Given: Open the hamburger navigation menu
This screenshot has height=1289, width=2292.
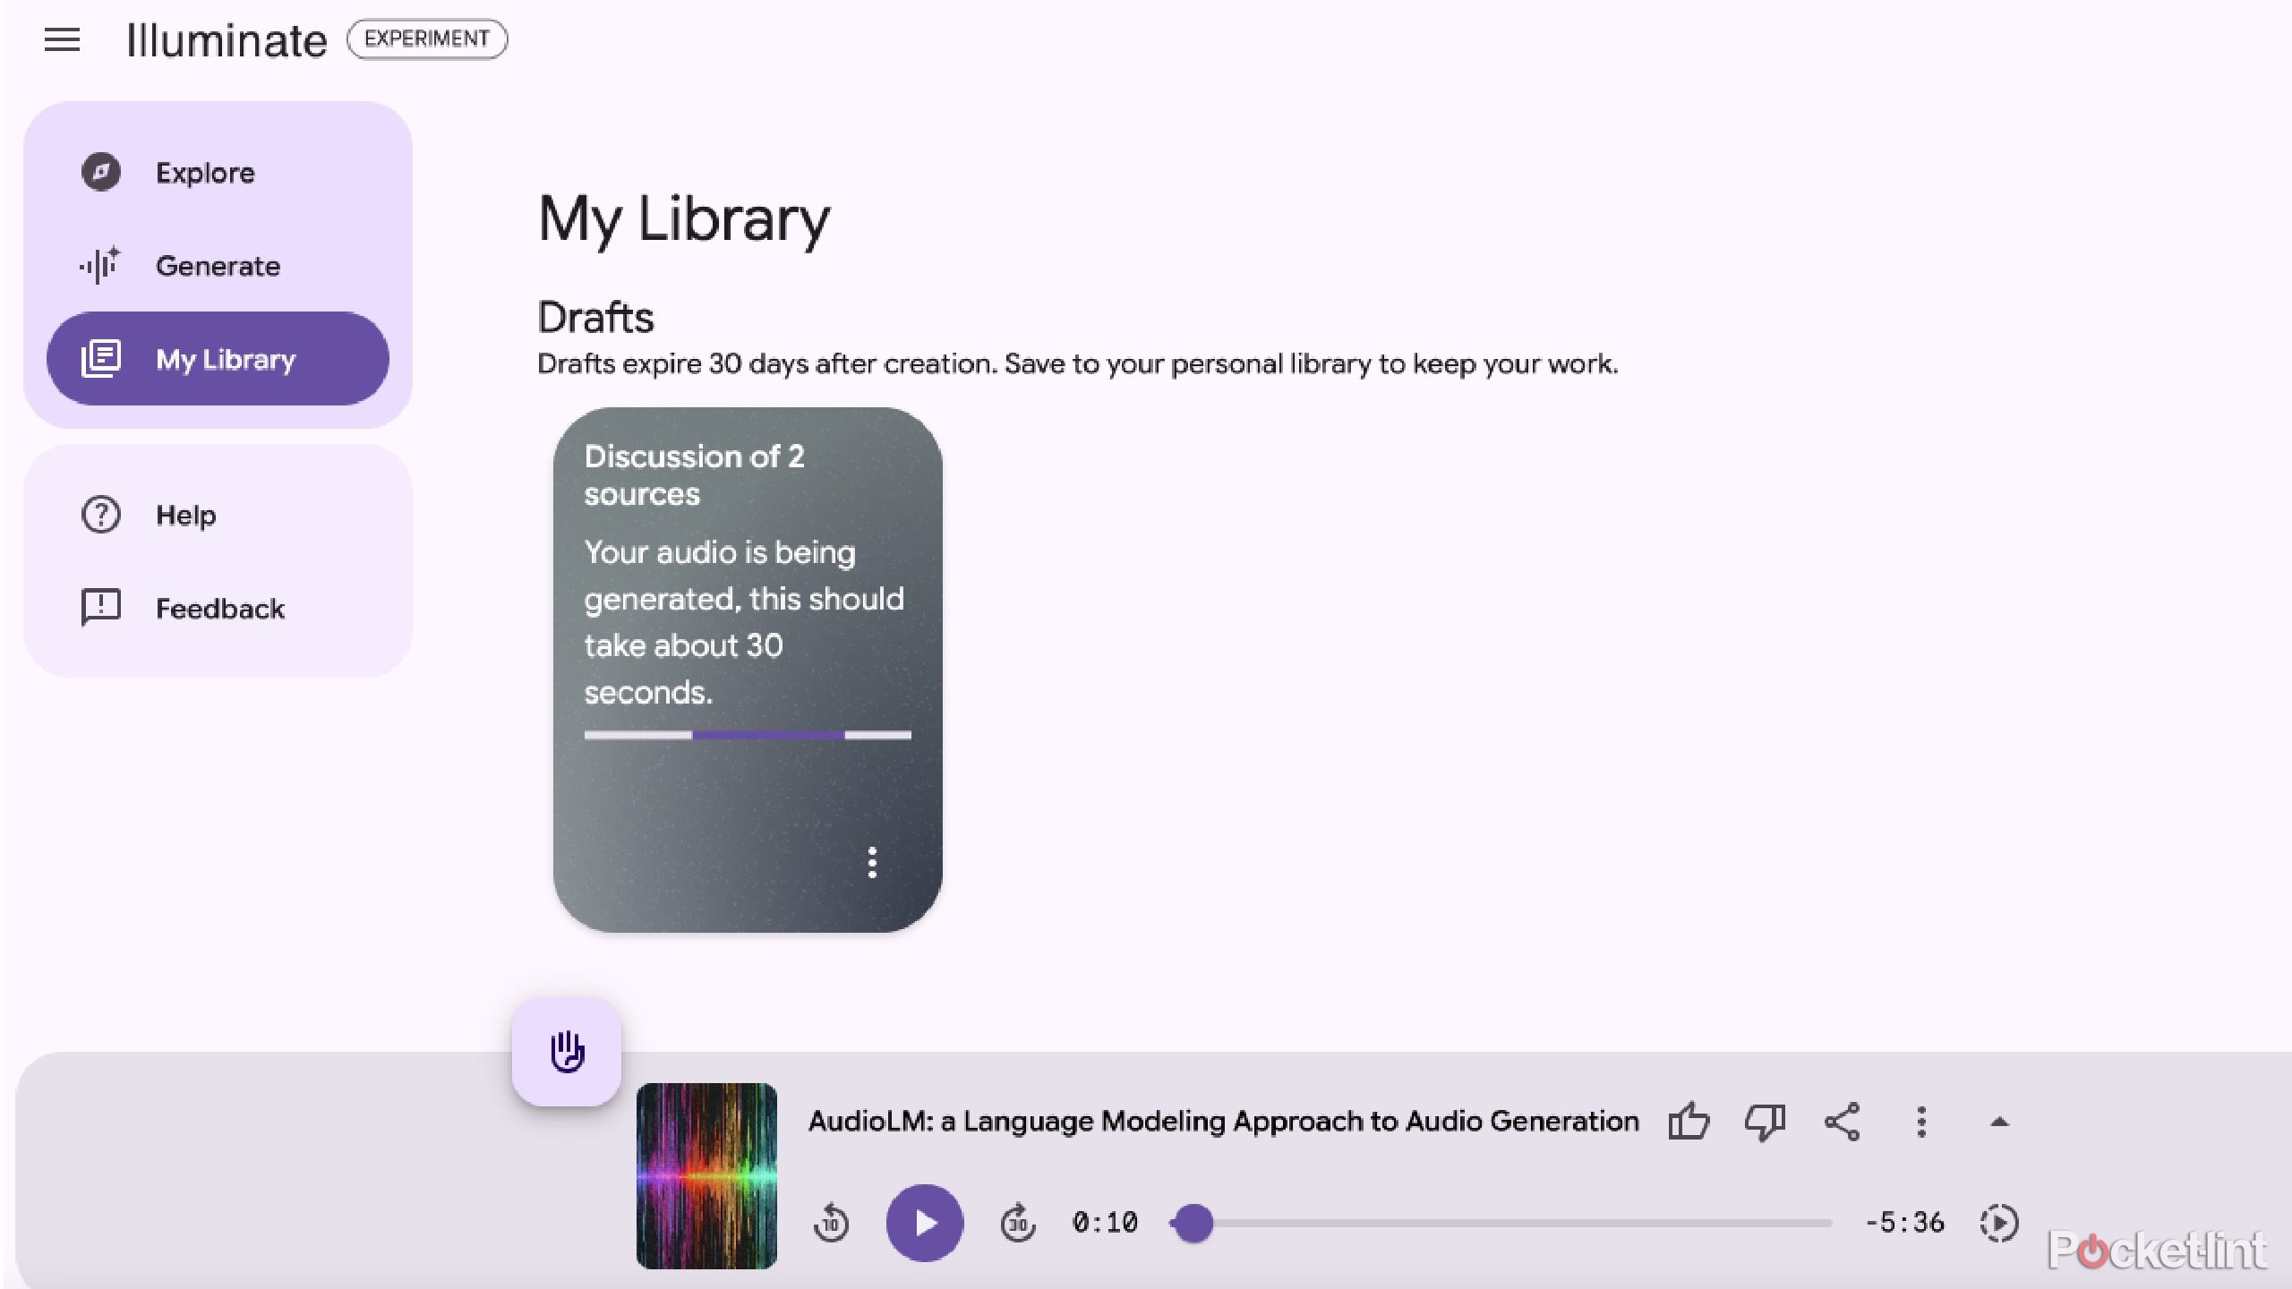Looking at the screenshot, I should [62, 39].
